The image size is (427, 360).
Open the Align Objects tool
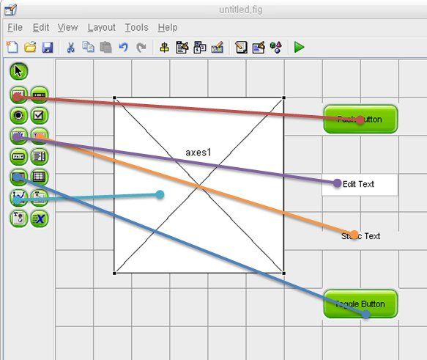click(x=164, y=48)
